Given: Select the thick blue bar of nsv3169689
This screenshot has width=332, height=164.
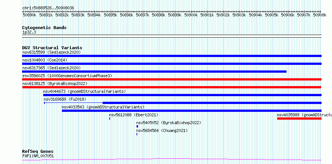Looking at the screenshot, I should [212, 103].
